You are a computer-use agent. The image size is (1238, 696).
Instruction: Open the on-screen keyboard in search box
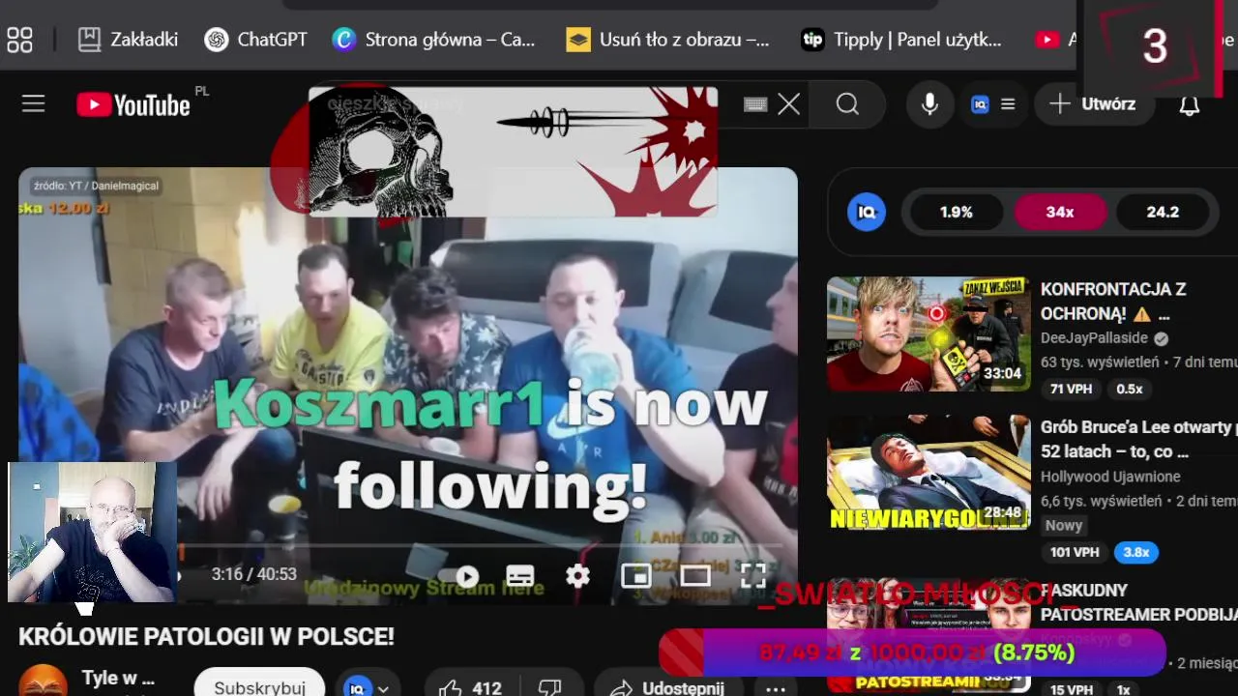tap(755, 104)
